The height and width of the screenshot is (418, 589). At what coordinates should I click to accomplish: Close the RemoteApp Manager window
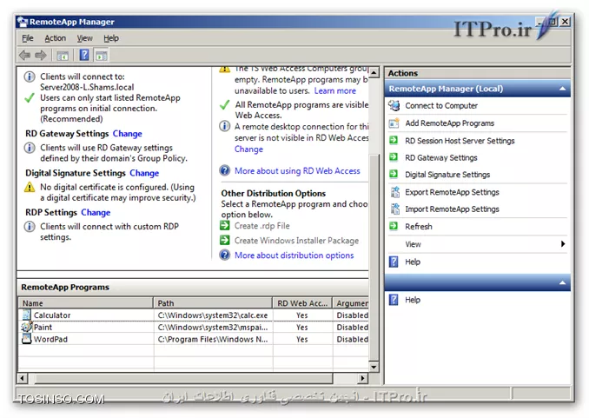565,22
